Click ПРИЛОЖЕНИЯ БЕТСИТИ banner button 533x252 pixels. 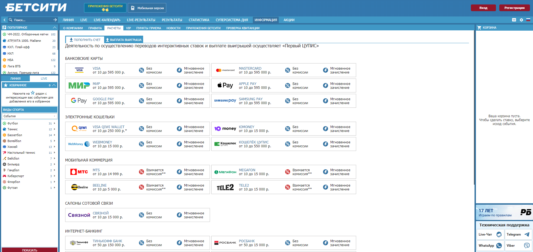[x=105, y=8]
